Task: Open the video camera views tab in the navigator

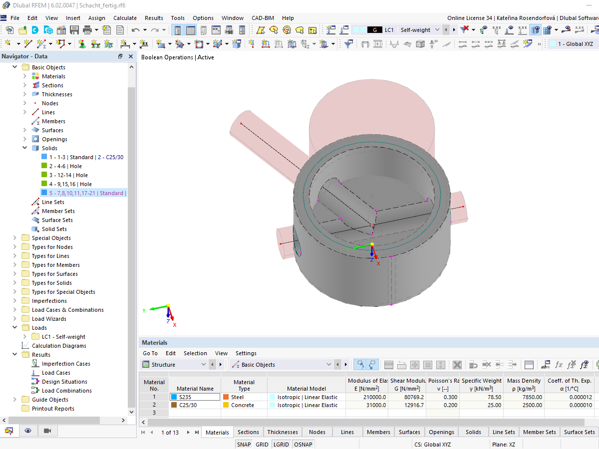Action: 47,431
